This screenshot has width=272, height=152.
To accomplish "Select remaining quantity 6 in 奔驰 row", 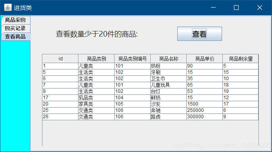I will [x=241, y=110].
